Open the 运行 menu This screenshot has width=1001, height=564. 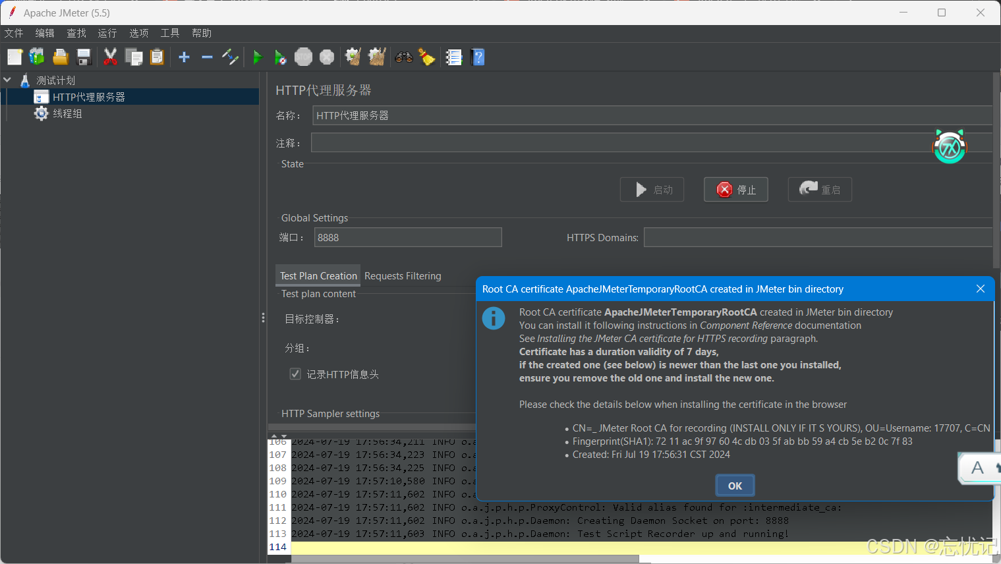[x=107, y=33]
